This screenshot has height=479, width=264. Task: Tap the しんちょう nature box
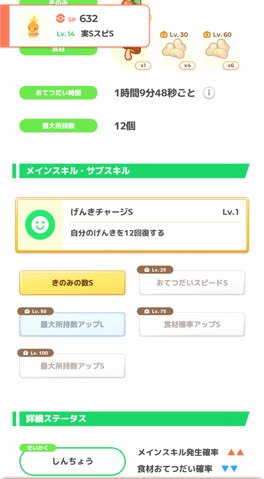tap(72, 461)
